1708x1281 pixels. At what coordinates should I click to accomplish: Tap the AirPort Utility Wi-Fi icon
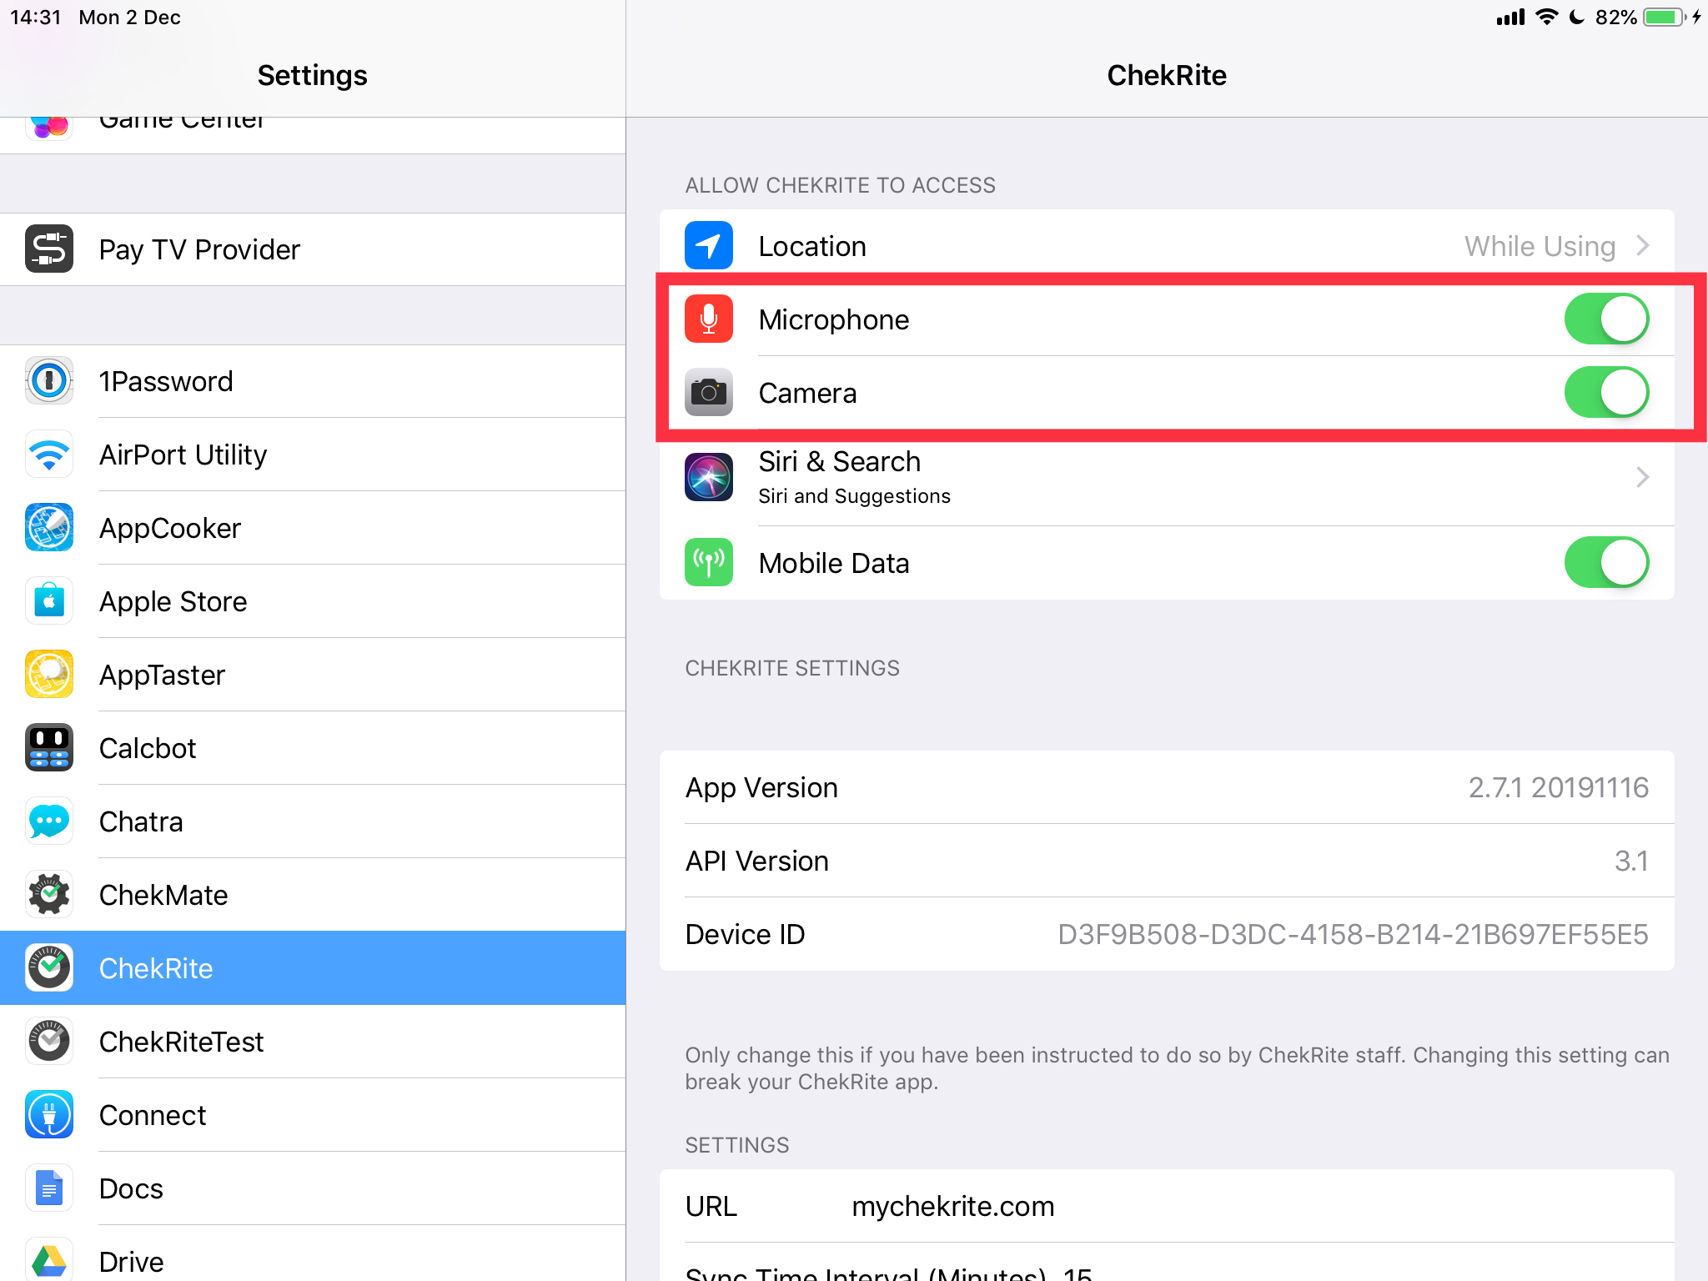click(49, 454)
